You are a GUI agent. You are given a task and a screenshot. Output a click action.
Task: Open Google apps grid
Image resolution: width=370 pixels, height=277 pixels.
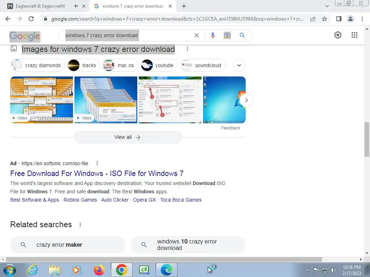(x=354, y=35)
